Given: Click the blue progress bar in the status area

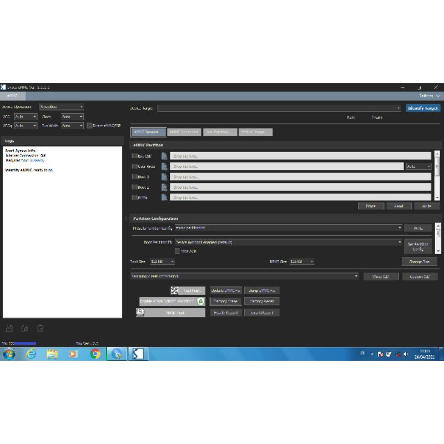Looking at the screenshot, I should click(x=25, y=344).
